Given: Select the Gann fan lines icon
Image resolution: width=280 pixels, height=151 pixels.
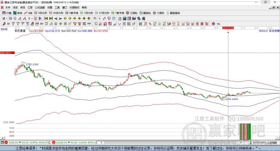Looking at the screenshot, I should pos(101,24).
